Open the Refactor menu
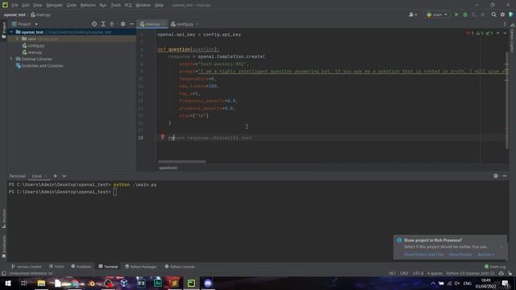The height and width of the screenshot is (290, 516). [x=88, y=6]
